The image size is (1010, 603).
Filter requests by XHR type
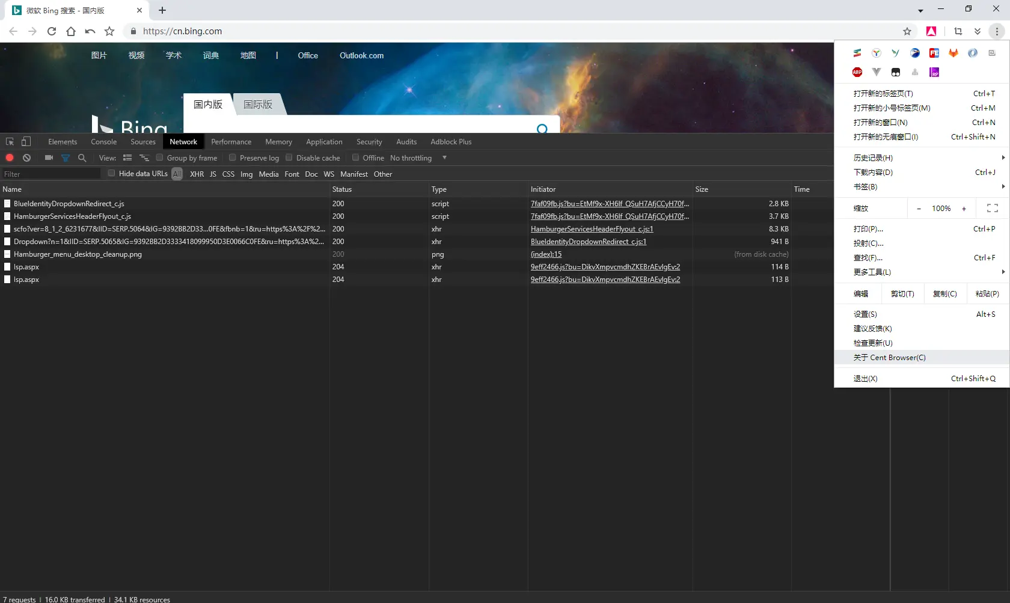[197, 174]
